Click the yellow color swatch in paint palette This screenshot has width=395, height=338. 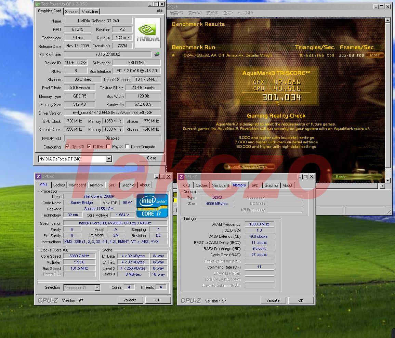tap(175, 200)
